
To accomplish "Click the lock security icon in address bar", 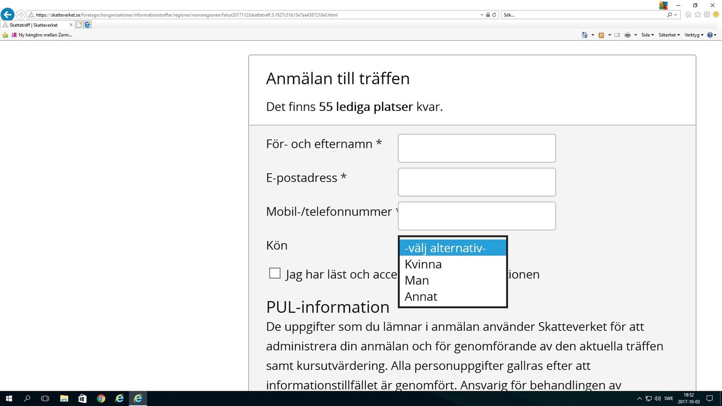I will point(488,15).
